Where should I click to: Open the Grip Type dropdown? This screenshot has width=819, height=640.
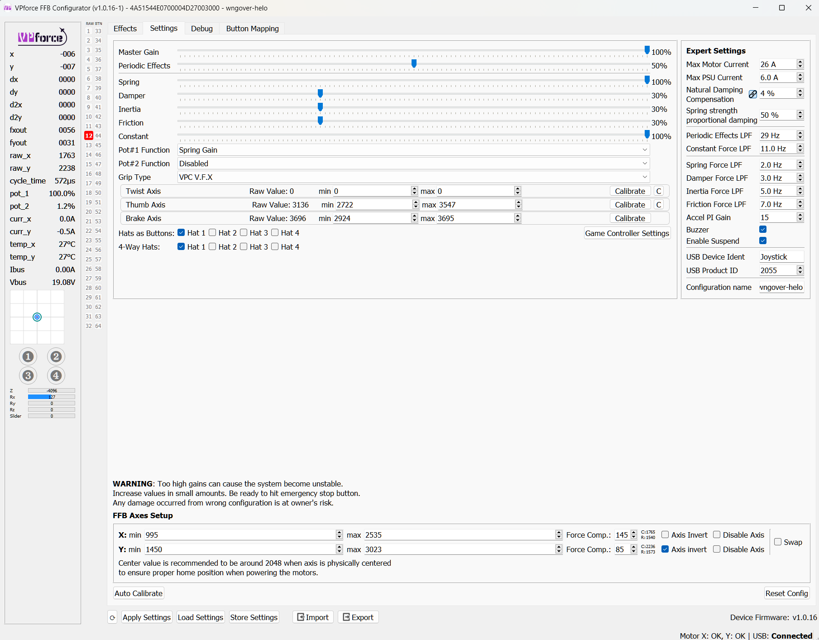414,177
